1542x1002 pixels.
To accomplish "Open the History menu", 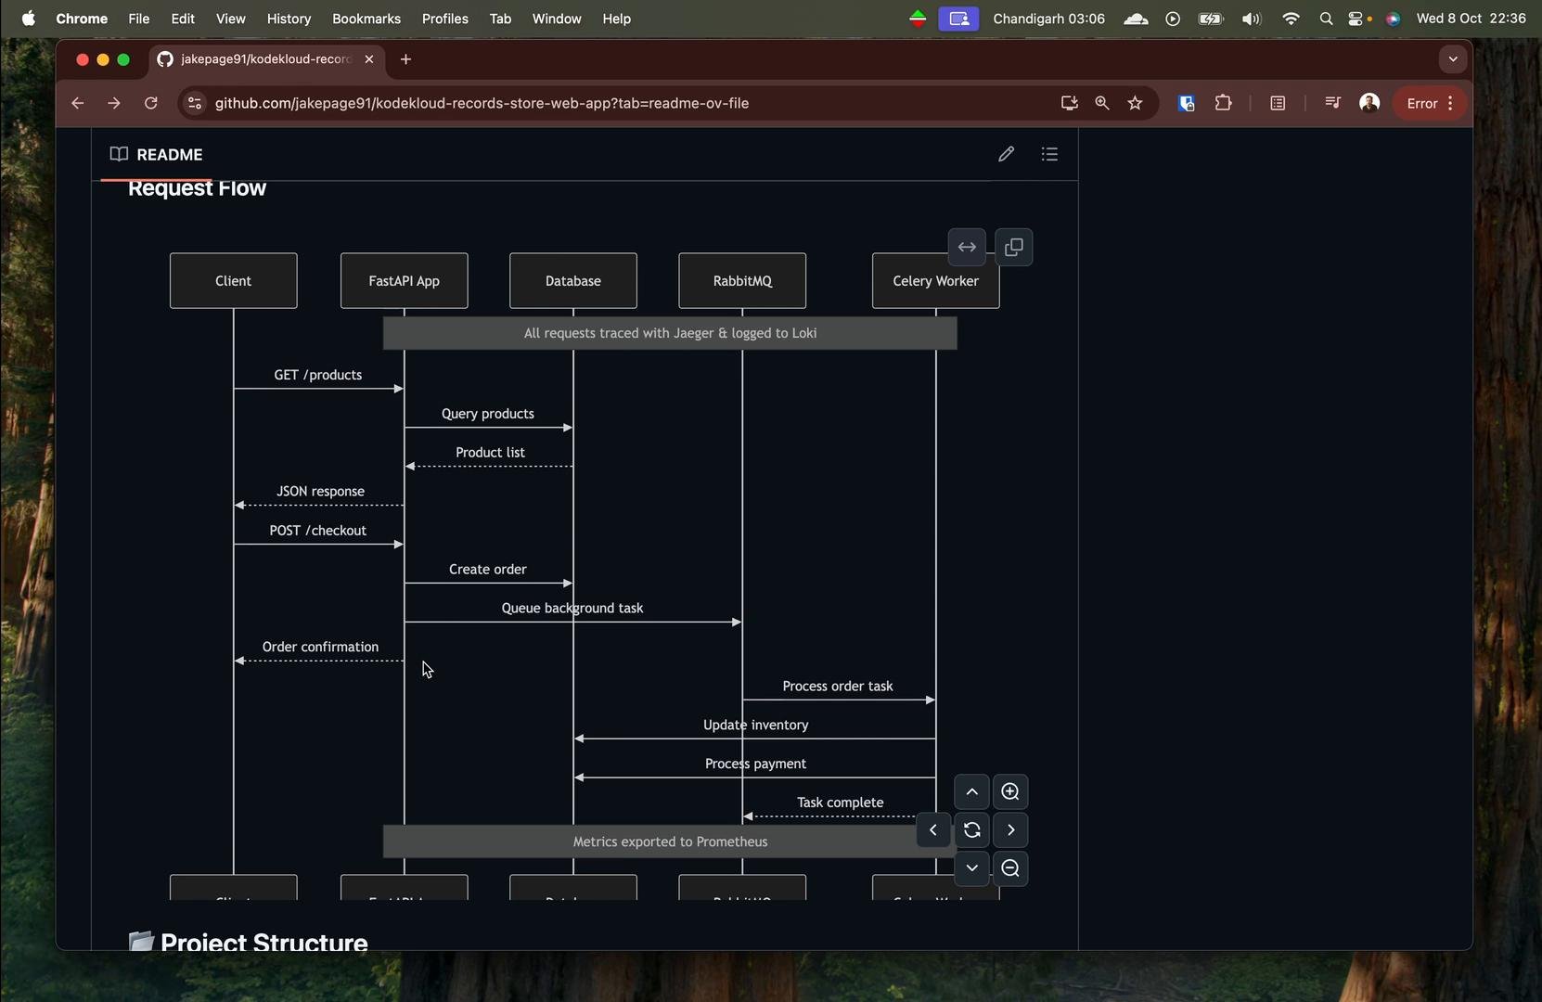I will 289,19.
